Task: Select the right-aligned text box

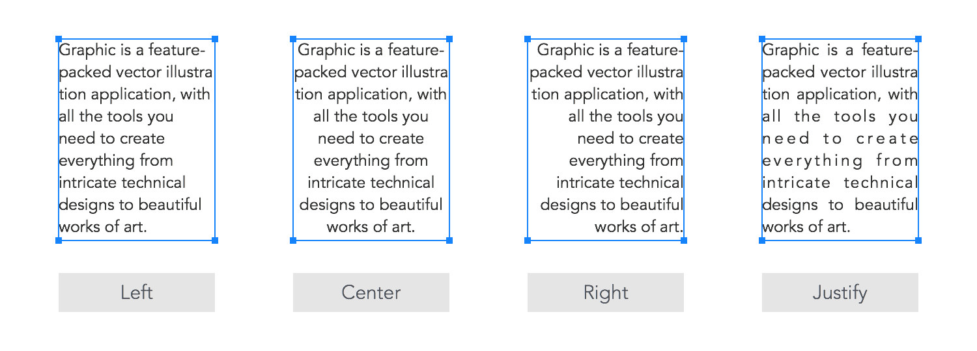Action: pos(606,140)
